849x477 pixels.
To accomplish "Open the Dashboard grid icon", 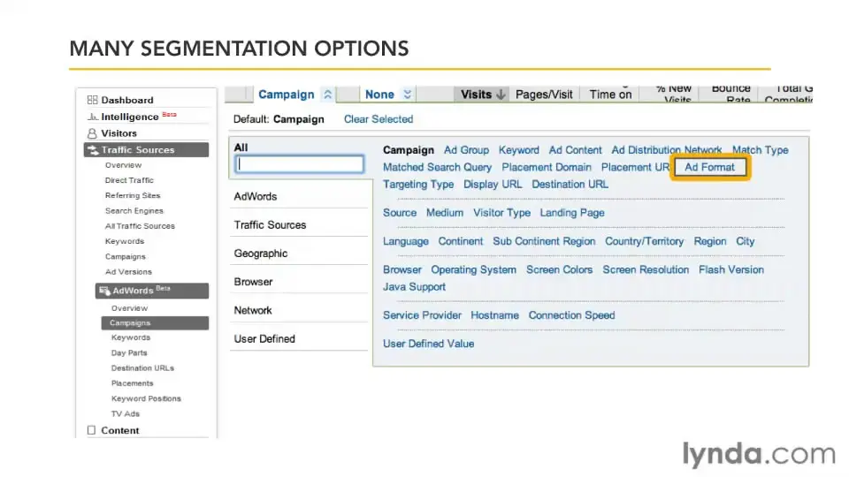I will point(93,100).
